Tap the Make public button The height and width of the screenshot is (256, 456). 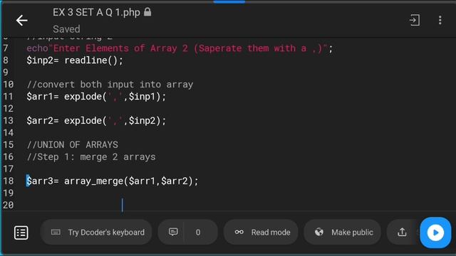342,233
